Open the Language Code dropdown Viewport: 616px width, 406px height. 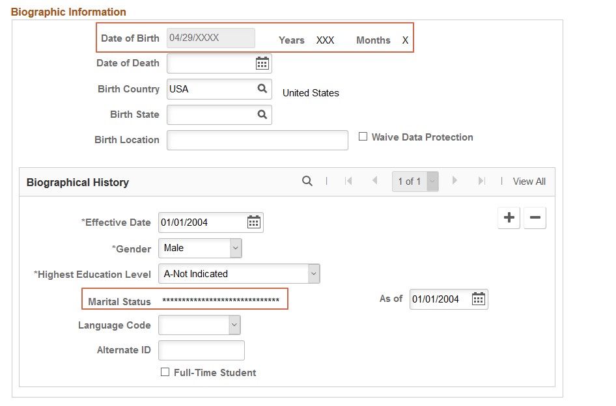(x=234, y=325)
